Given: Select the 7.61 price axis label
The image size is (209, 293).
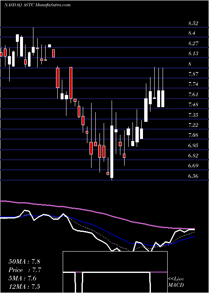Looking at the screenshot, I should click(x=193, y=94).
